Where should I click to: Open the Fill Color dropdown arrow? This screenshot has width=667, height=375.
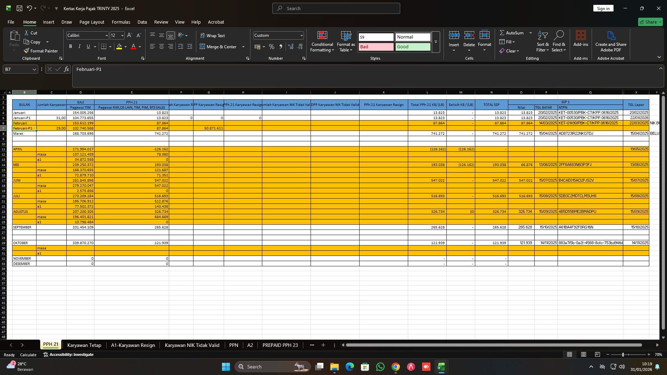125,46
